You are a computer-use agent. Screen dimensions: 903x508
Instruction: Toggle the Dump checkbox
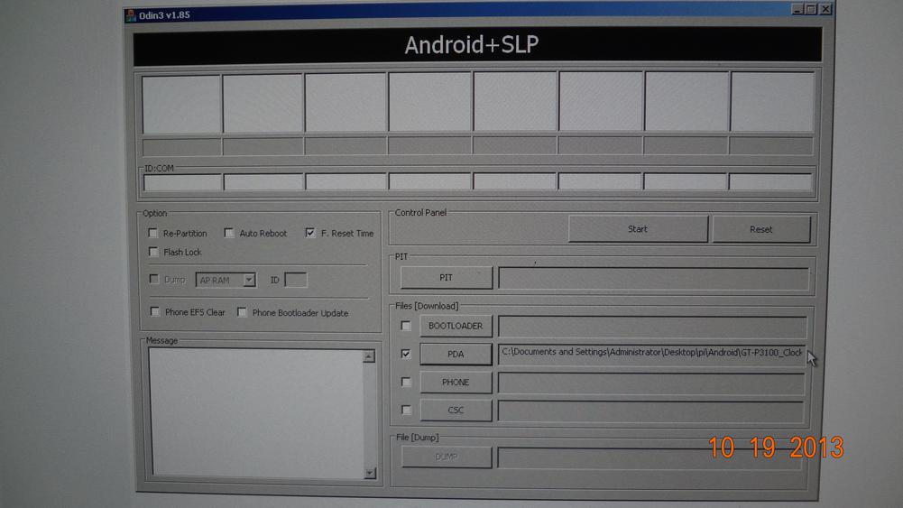(153, 279)
